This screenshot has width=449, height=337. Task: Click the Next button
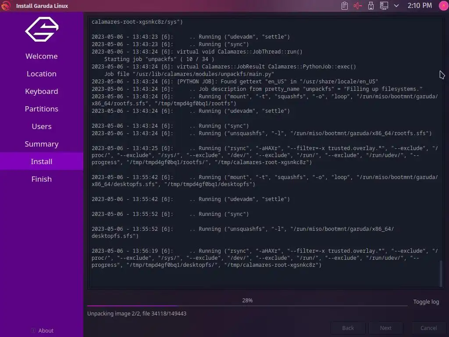click(386, 328)
